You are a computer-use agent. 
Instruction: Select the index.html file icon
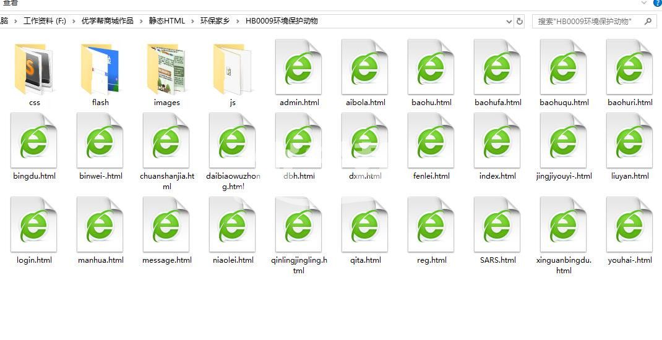[x=497, y=143]
